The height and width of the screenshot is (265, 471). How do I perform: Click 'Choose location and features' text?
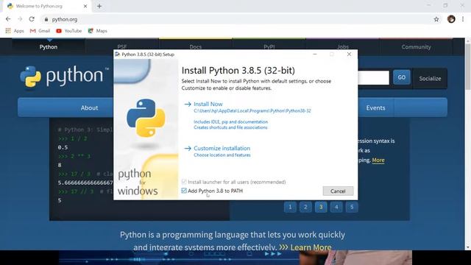click(222, 155)
